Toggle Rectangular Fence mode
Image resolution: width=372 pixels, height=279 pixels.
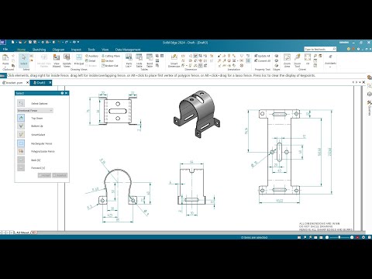21,143
